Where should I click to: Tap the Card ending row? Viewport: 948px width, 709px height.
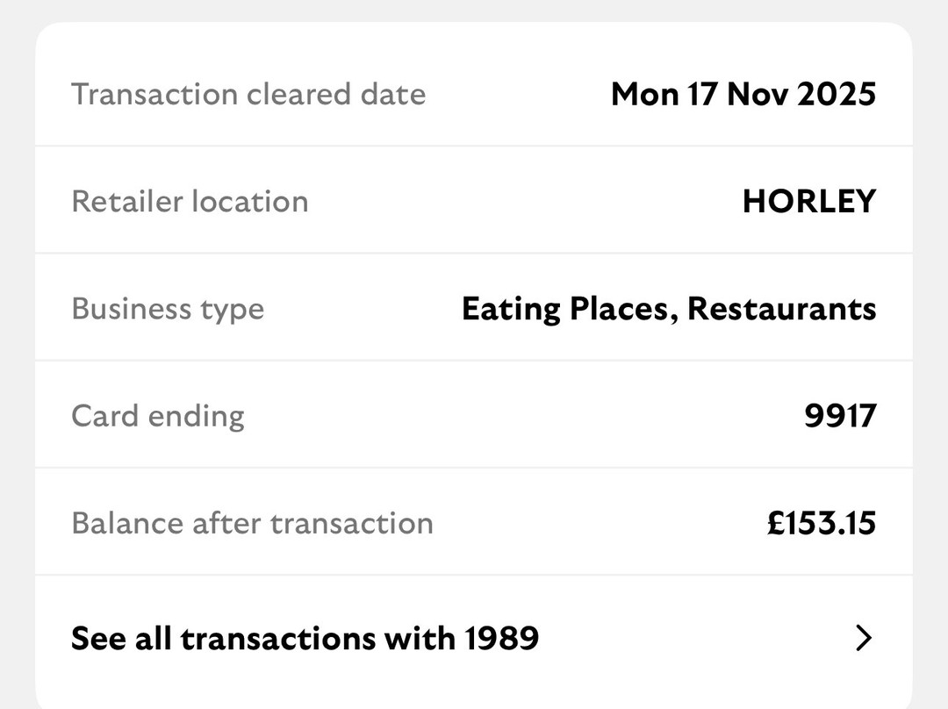[x=474, y=415]
